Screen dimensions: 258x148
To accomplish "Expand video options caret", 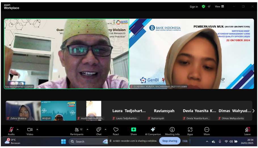I will coord(37,130).
